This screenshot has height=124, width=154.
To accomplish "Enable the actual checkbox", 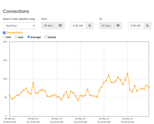I will [x=46, y=37].
